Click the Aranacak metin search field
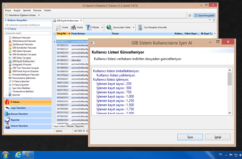This screenshot has width=242, height=159. click(x=28, y=33)
